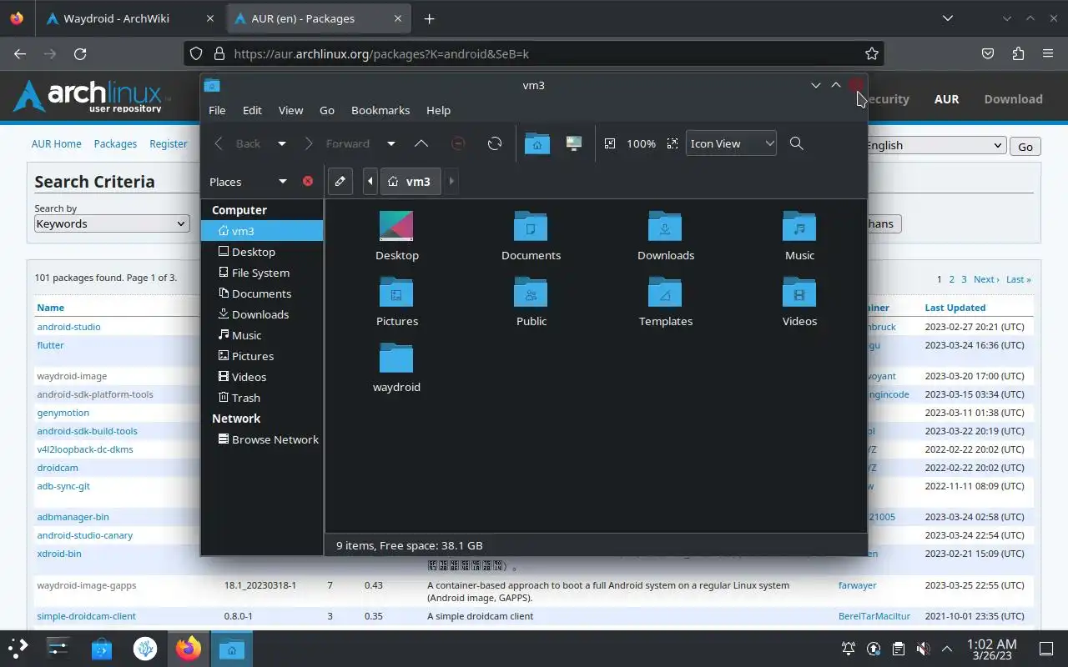Open the android-studio package link
Viewport: 1068px width, 667px height.
tap(68, 327)
